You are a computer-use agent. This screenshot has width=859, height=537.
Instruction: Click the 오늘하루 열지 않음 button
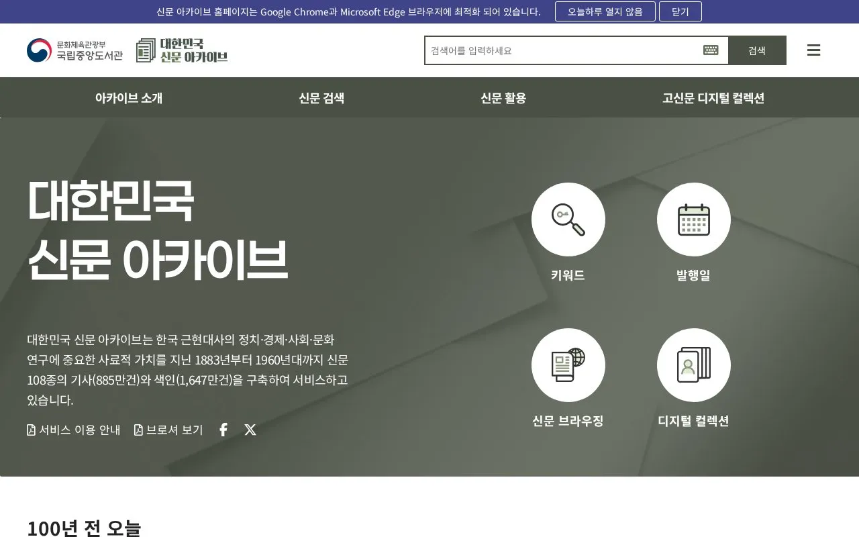point(605,11)
